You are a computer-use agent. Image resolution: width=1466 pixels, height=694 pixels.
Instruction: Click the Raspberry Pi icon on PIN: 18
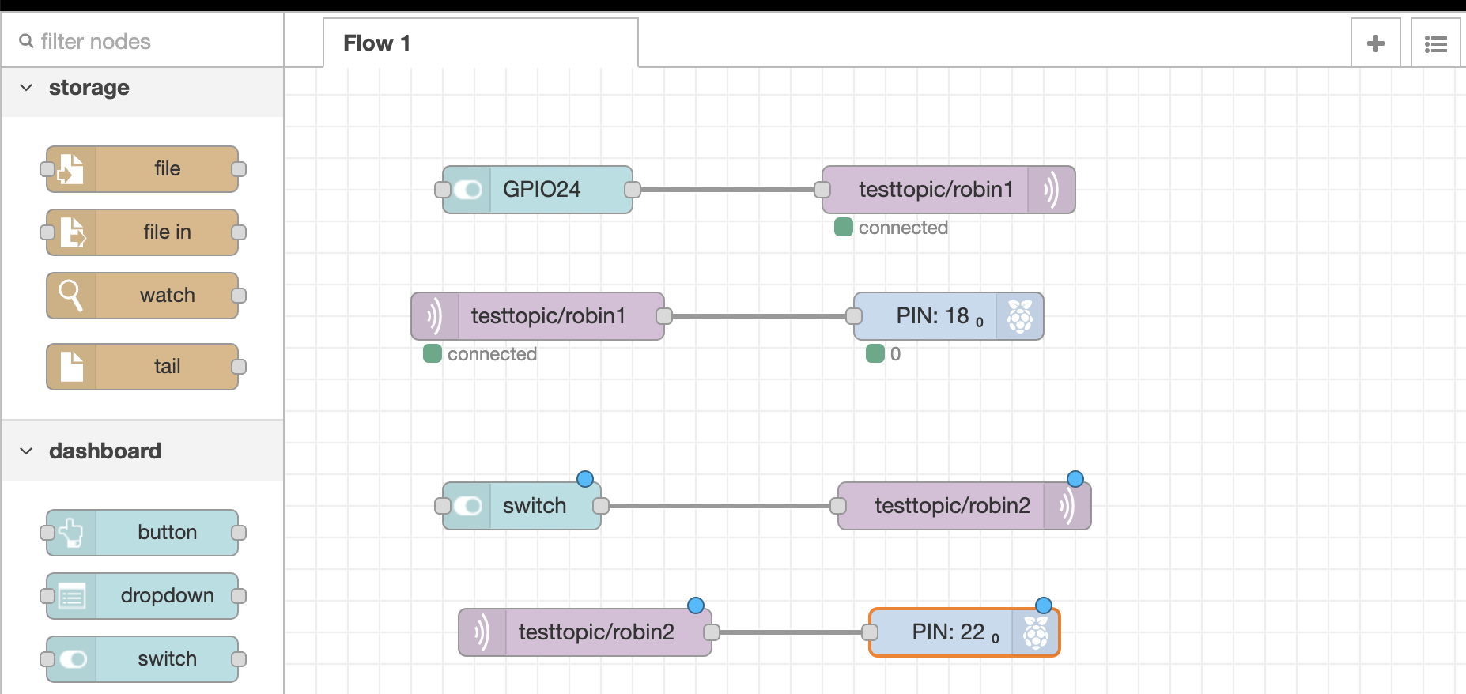point(1020,316)
